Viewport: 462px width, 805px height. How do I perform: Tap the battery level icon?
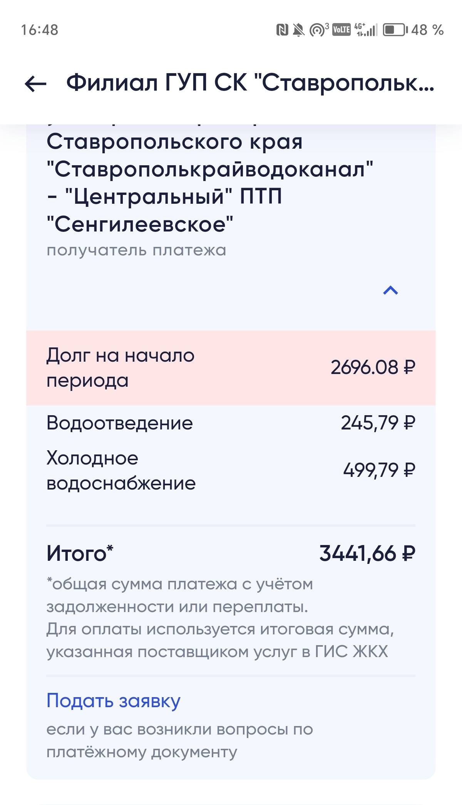pyautogui.click(x=395, y=30)
